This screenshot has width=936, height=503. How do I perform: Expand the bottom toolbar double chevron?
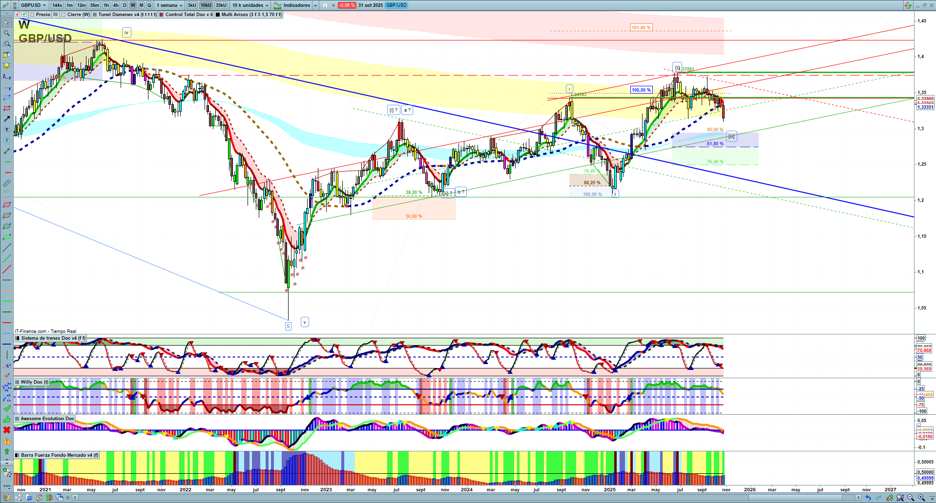tap(68, 498)
